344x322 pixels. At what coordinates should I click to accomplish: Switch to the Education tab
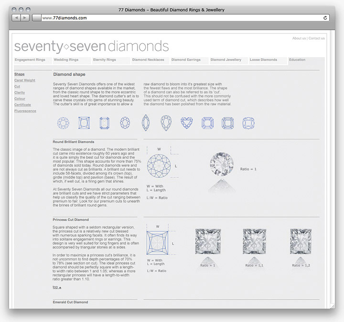point(306,61)
